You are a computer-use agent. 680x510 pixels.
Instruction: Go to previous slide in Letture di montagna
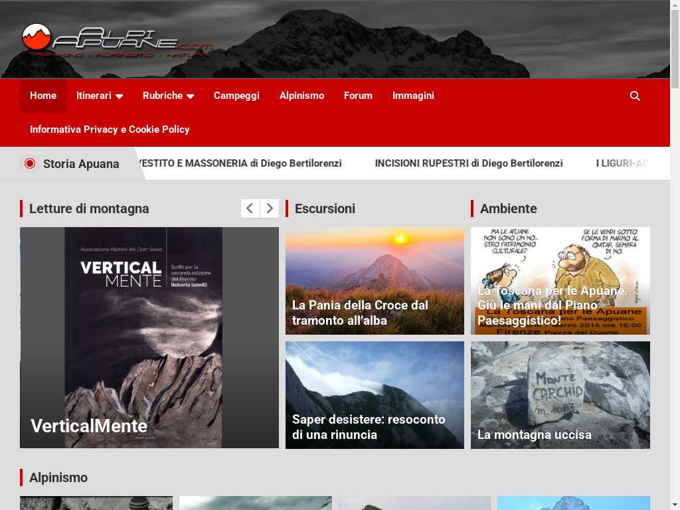[x=250, y=209]
